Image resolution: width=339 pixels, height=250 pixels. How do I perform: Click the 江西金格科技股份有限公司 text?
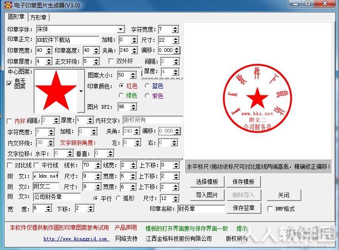[x=179, y=239]
